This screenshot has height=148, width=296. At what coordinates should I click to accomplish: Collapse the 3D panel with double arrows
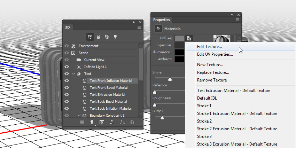click(134, 22)
